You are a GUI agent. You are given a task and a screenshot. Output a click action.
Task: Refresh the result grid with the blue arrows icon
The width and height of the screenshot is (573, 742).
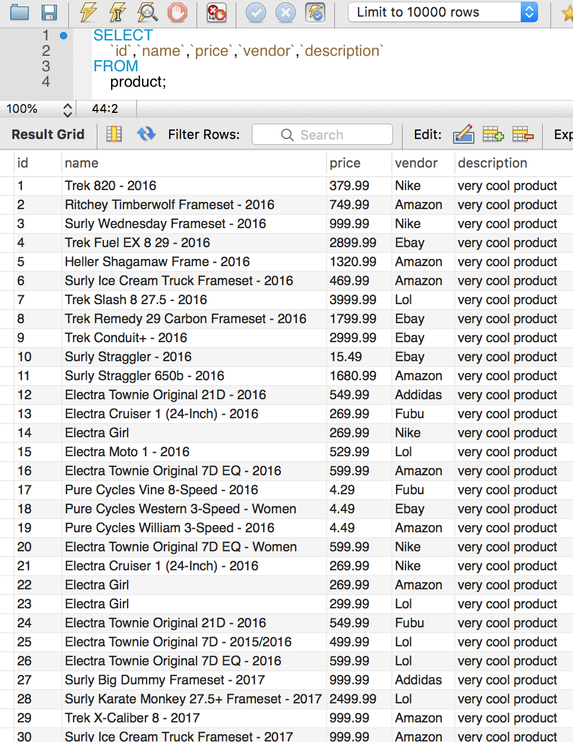pos(146,134)
